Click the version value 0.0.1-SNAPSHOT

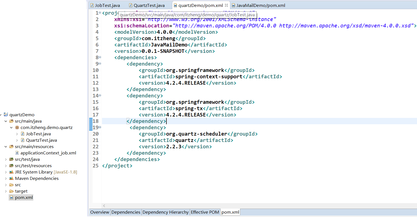pyautogui.click(x=163, y=51)
